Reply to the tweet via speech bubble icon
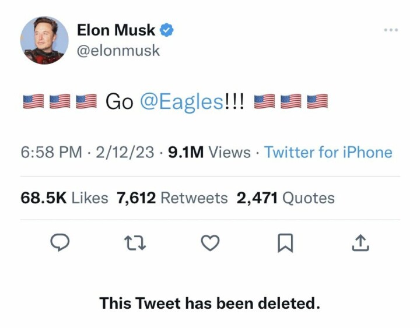This screenshot has height=328, width=420. tap(60, 244)
